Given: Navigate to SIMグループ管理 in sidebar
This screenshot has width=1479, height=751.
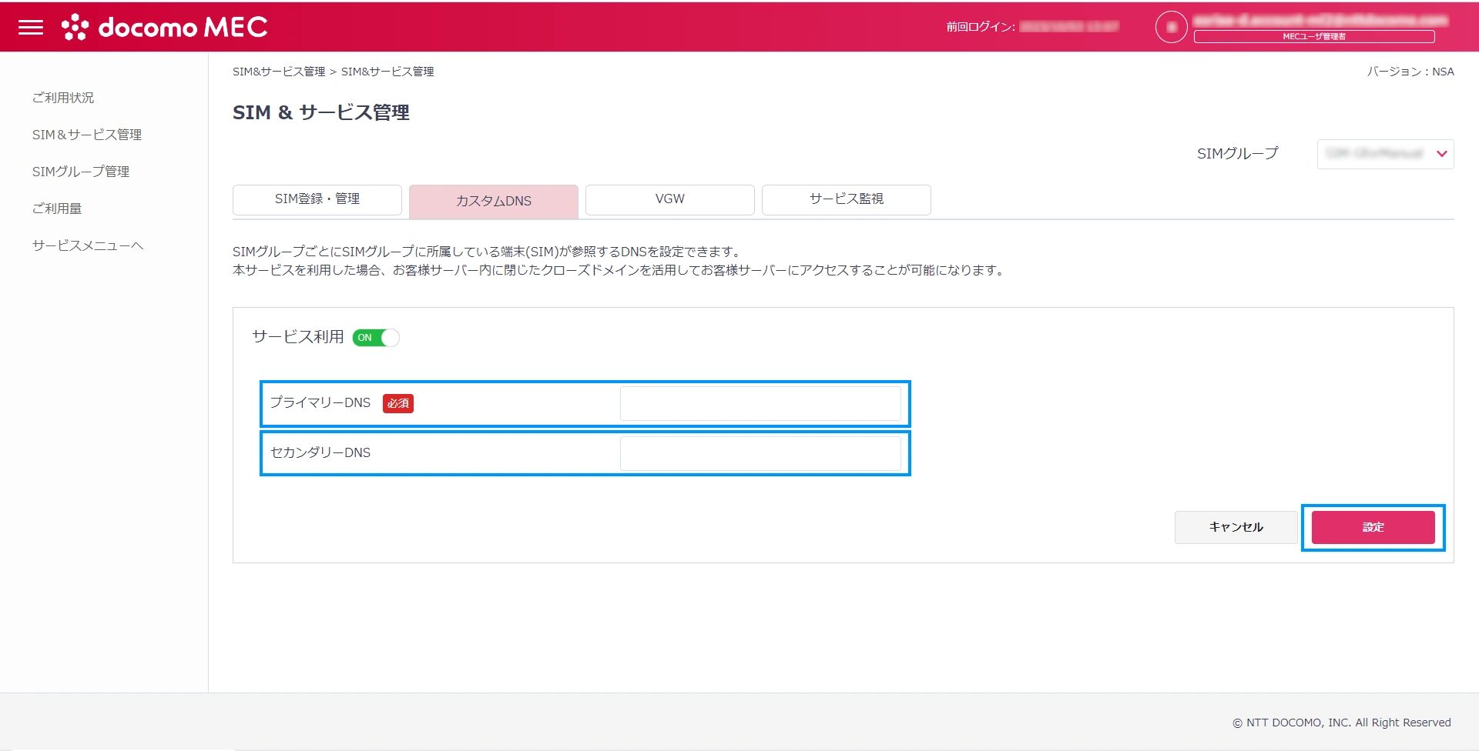Looking at the screenshot, I should pos(81,172).
